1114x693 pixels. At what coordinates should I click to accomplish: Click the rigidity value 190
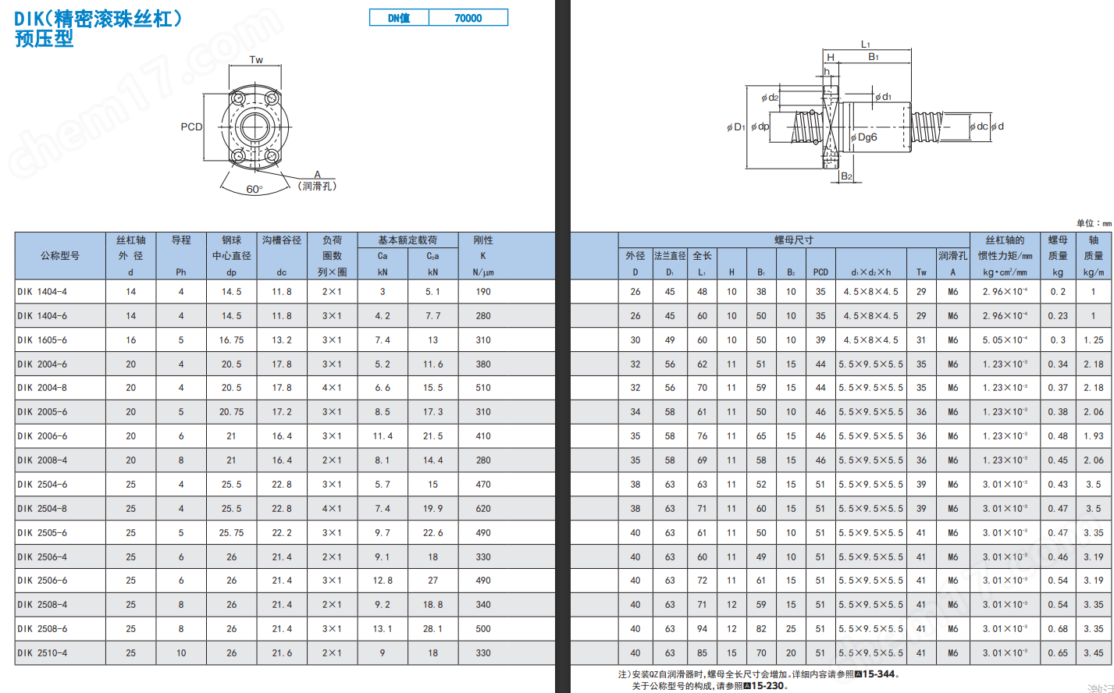pos(483,292)
